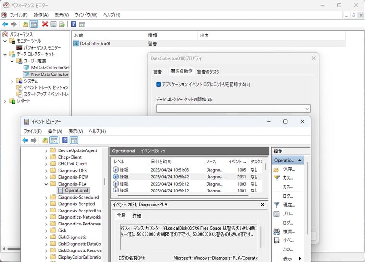
Task: Click the filter current log funnel icon
Action: click(276, 205)
